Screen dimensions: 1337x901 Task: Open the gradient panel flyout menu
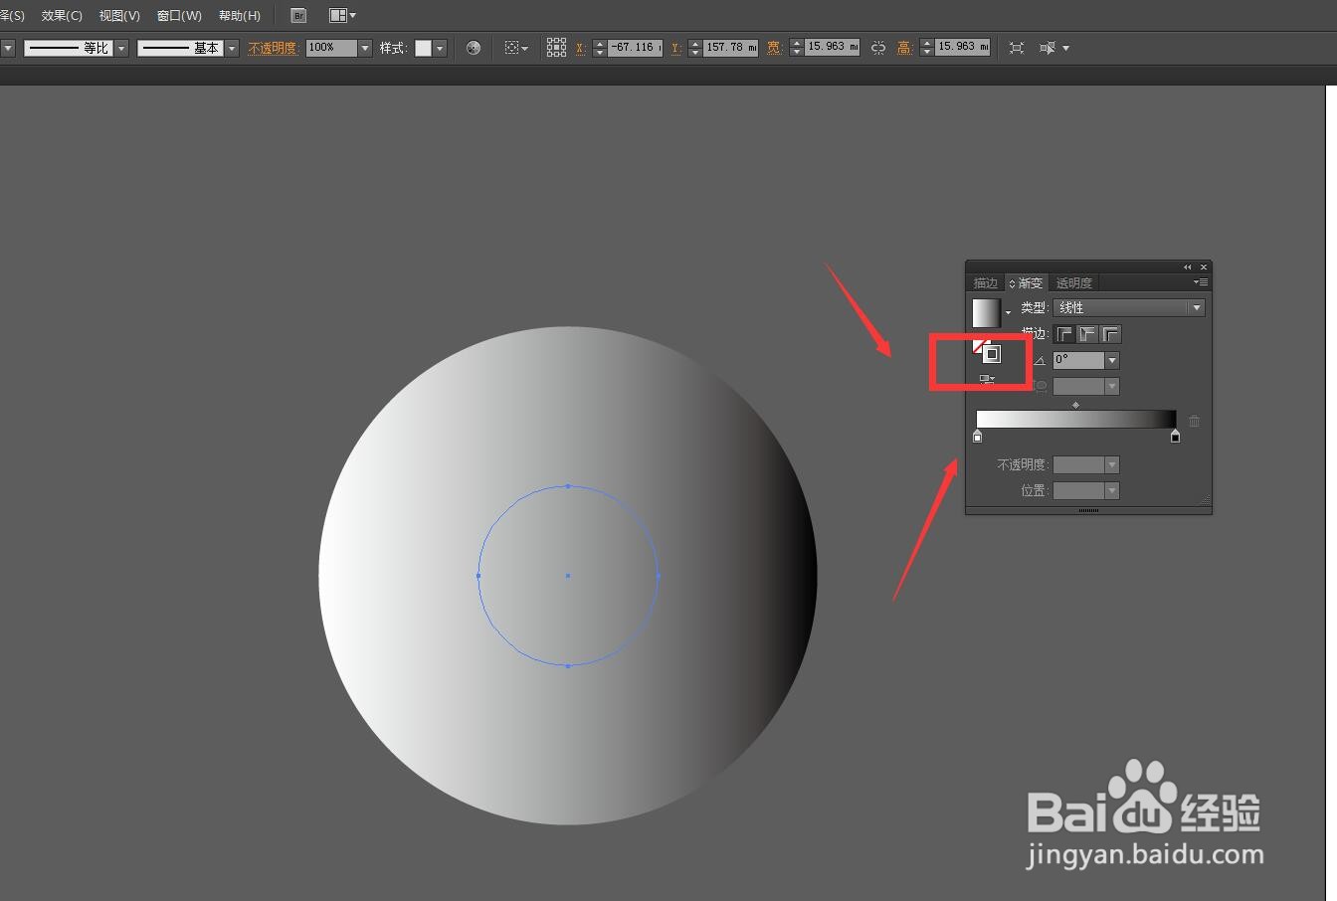click(x=1201, y=283)
